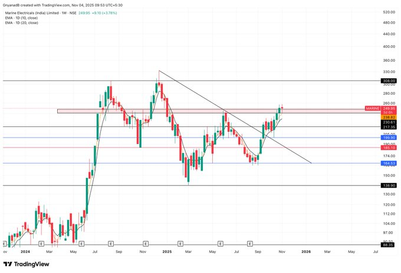
Task: Click the 150.00 price scale value
Action: coord(389,175)
